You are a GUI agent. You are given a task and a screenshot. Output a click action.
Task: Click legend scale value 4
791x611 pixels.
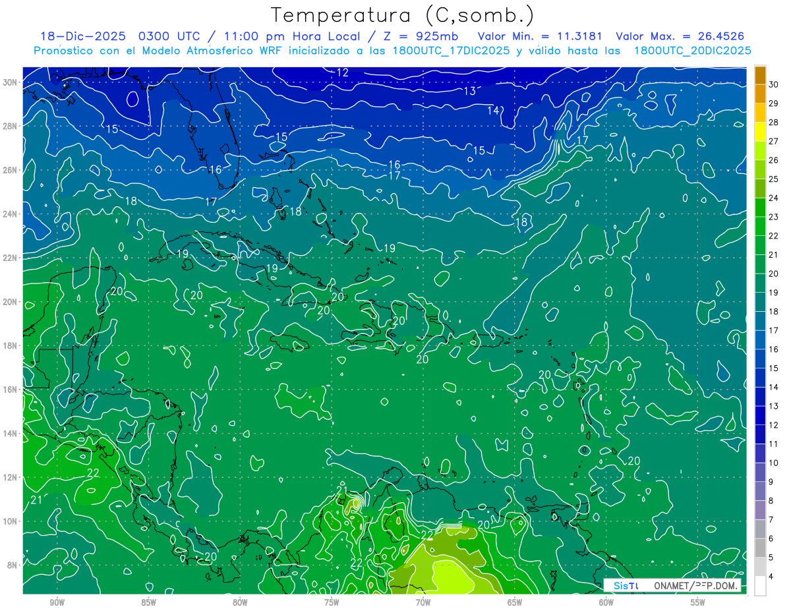(x=771, y=577)
